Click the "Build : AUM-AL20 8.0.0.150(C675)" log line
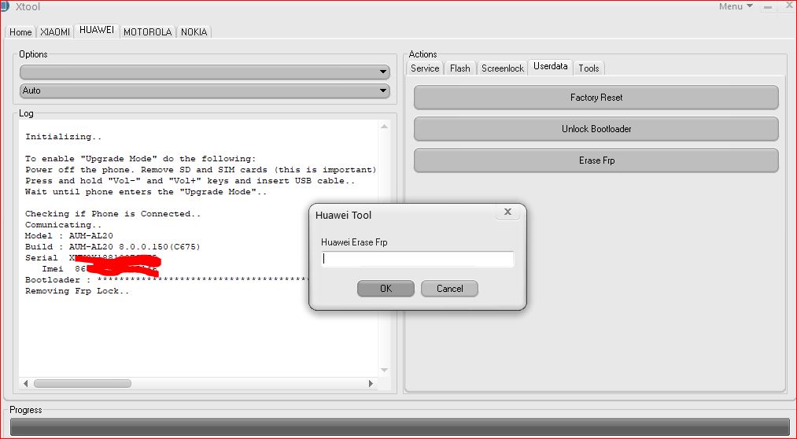The image size is (797, 439). coord(113,247)
